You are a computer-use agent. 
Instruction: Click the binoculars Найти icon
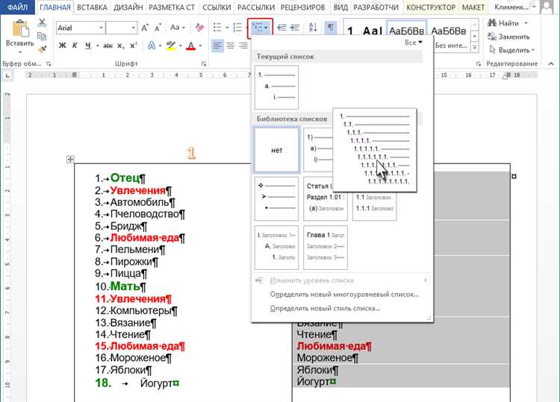pos(492,23)
